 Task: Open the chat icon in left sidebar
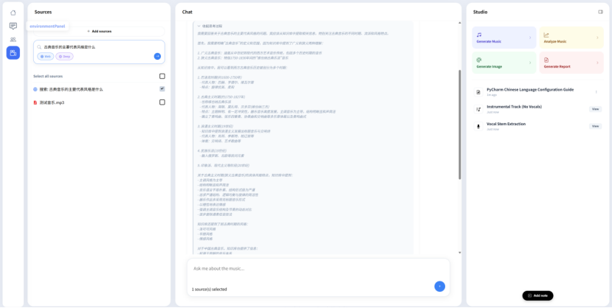[x=13, y=26]
